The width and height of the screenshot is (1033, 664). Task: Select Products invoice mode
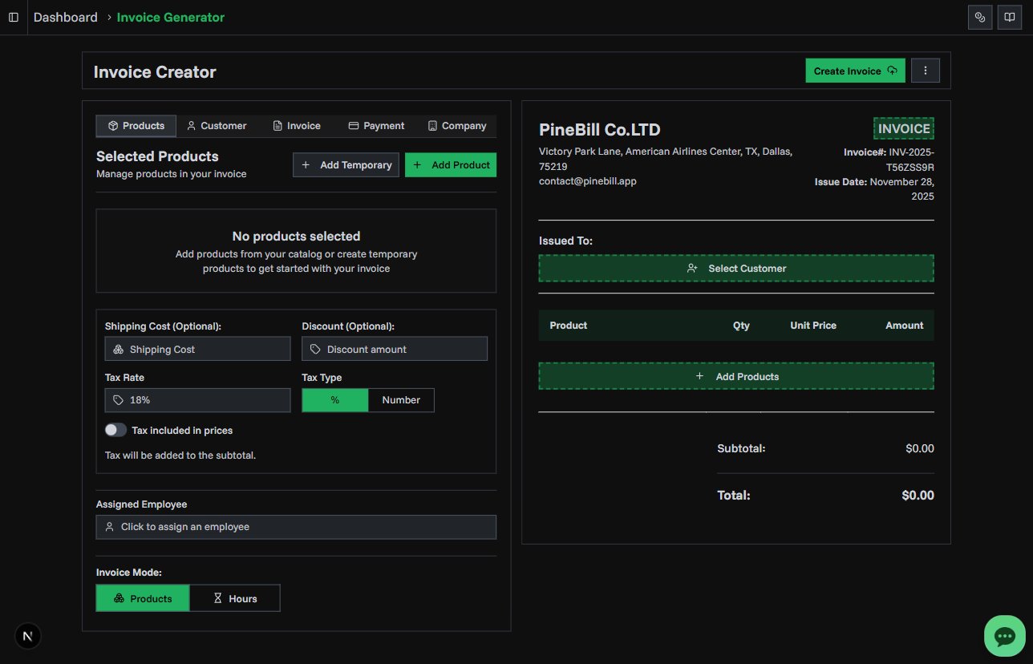pyautogui.click(x=143, y=598)
